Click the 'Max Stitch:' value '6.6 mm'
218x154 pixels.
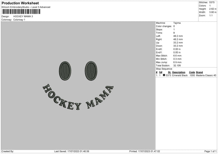[177, 56]
